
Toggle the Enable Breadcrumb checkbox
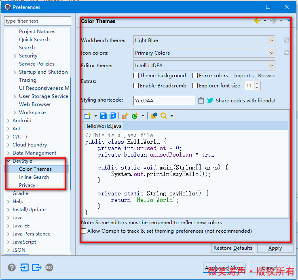point(136,86)
